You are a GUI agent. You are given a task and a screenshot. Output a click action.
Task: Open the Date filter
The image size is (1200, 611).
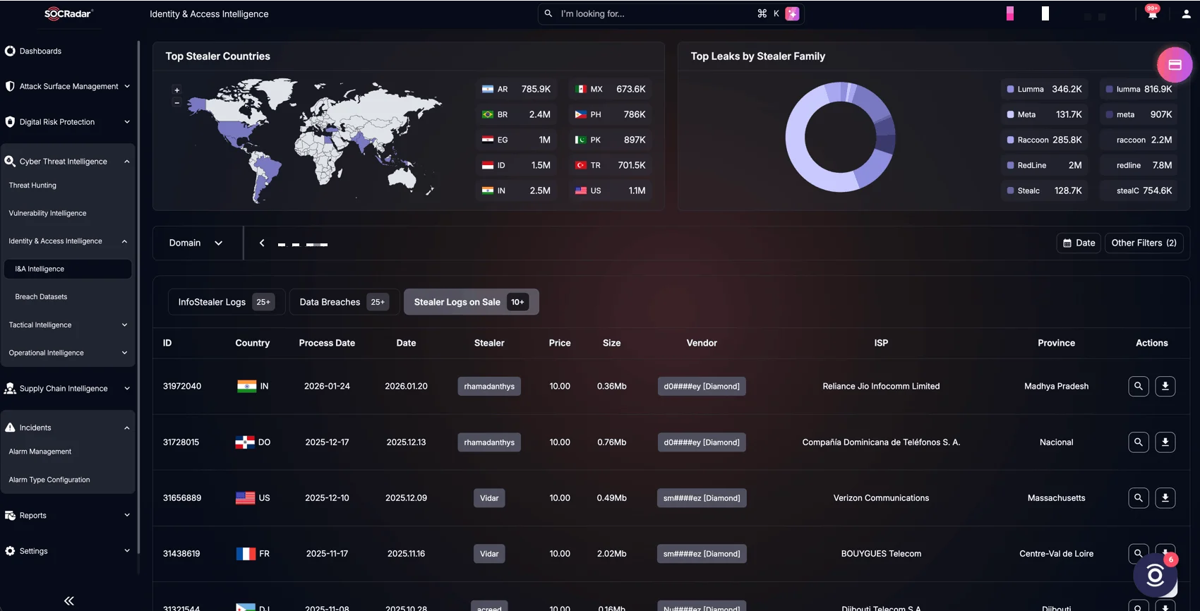coord(1079,243)
